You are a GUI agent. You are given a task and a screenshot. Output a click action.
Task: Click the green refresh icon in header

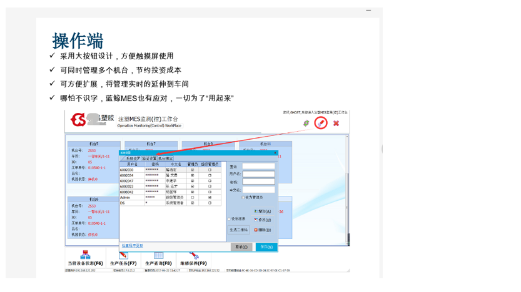tap(306, 124)
